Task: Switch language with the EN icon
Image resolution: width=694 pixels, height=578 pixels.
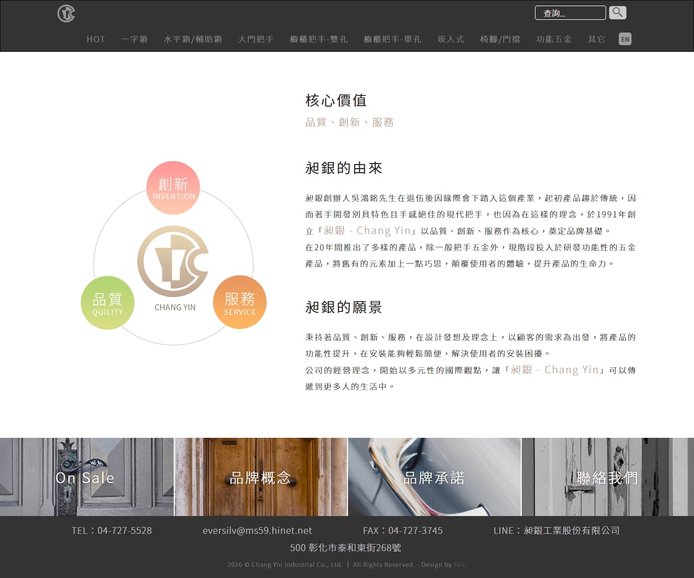Action: click(x=625, y=39)
